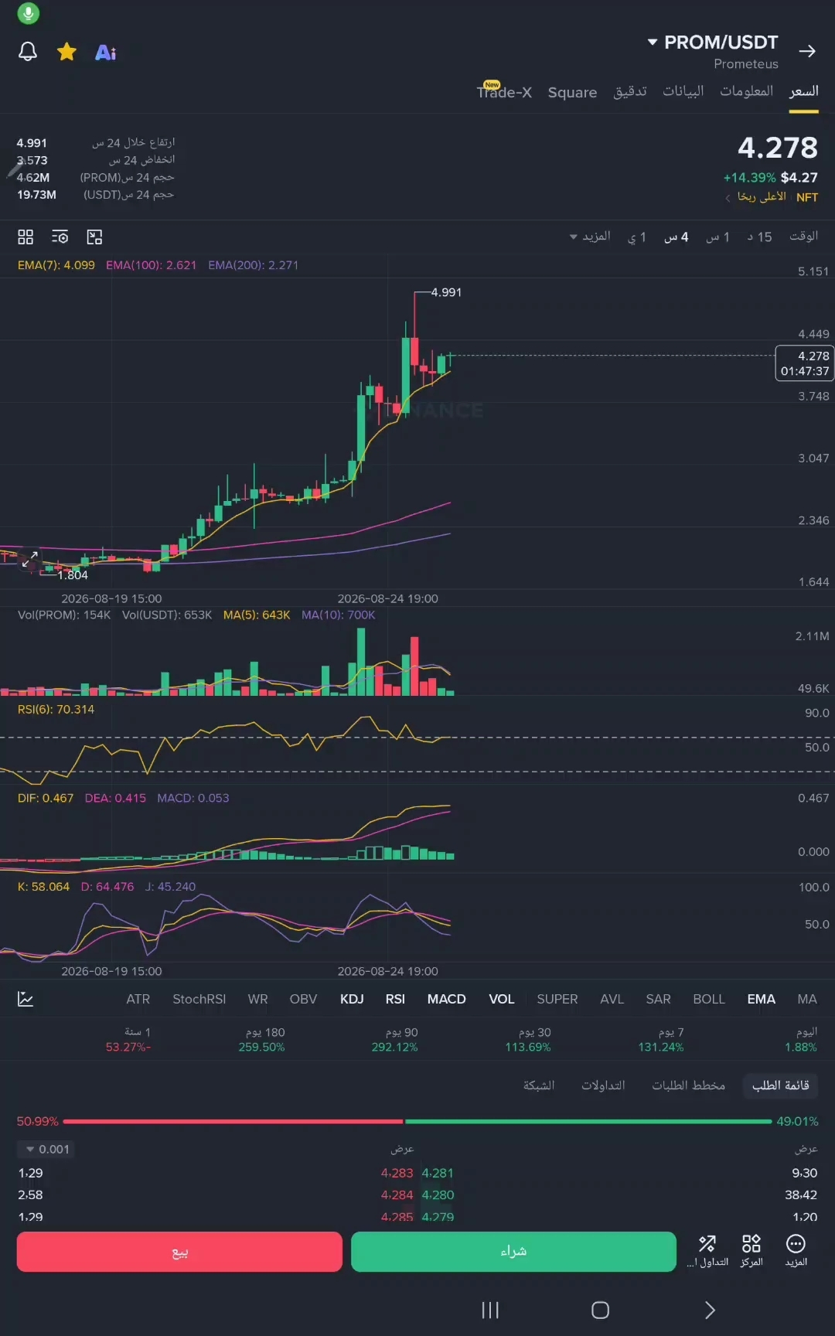The width and height of the screenshot is (835, 1336).
Task: Open the indicator chart icon at row start
Action: coord(26,999)
